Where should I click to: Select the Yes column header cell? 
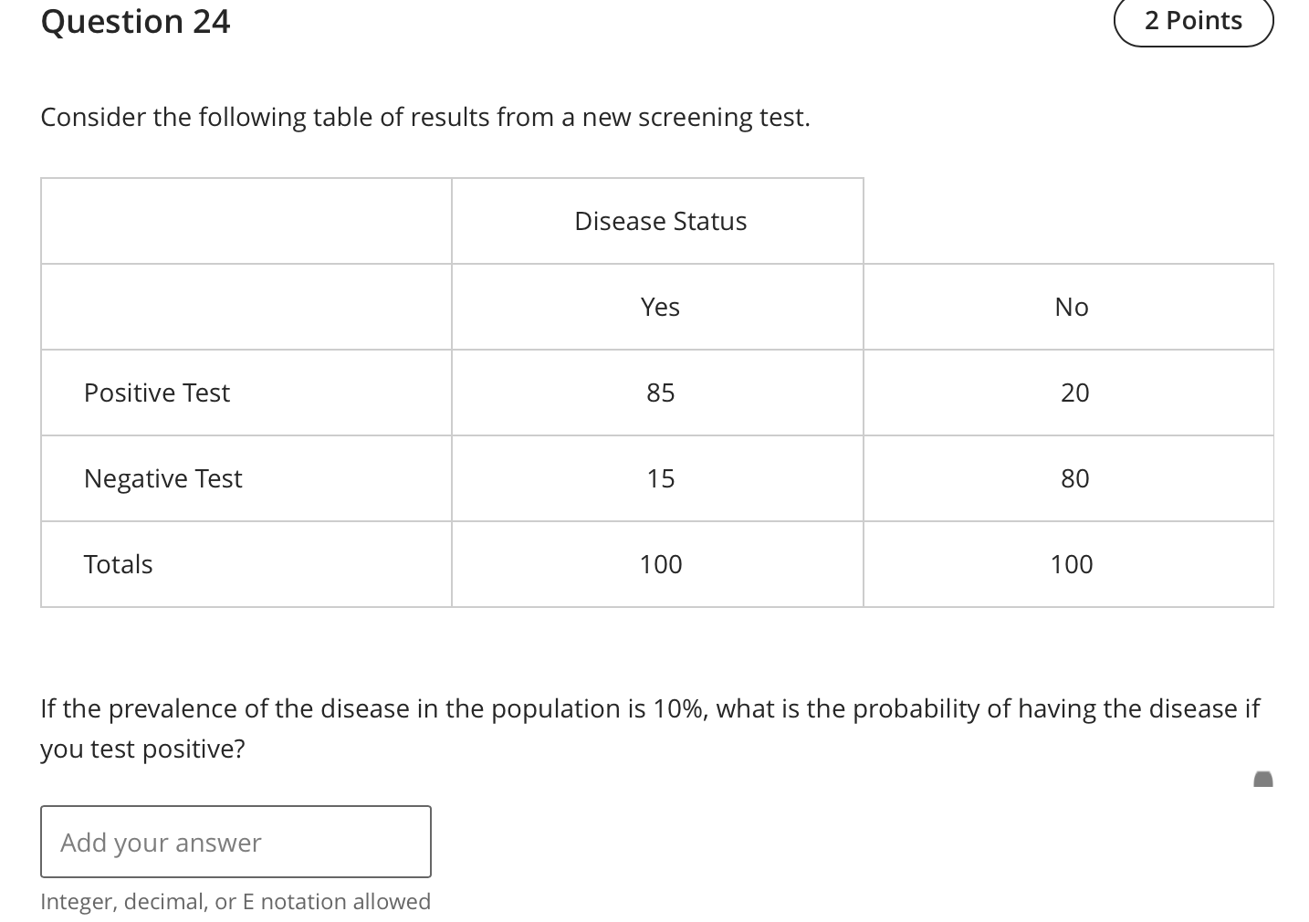point(659,307)
